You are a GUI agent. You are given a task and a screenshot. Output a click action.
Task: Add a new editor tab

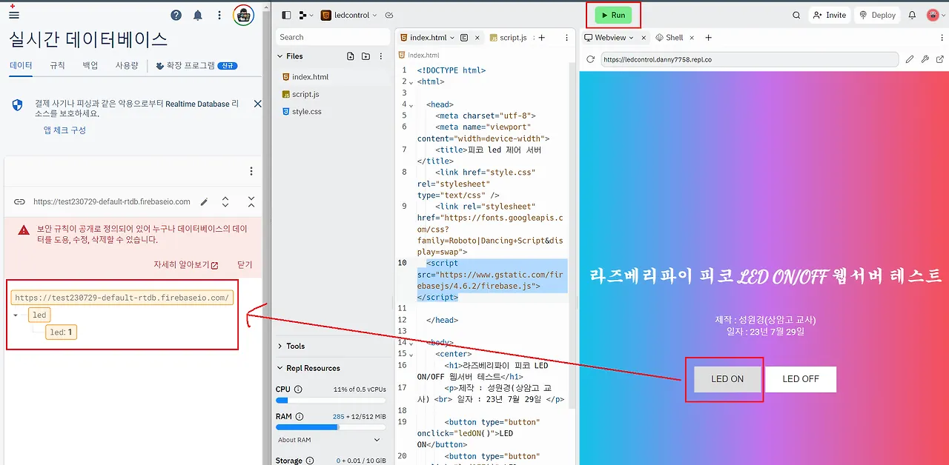(542, 38)
